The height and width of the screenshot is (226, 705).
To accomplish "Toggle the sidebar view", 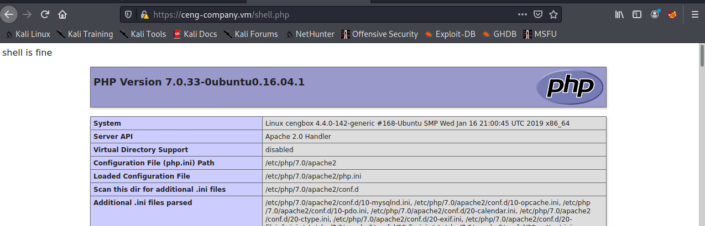I will (637, 14).
